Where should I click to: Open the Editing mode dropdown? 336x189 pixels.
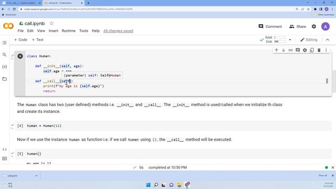click(x=309, y=40)
